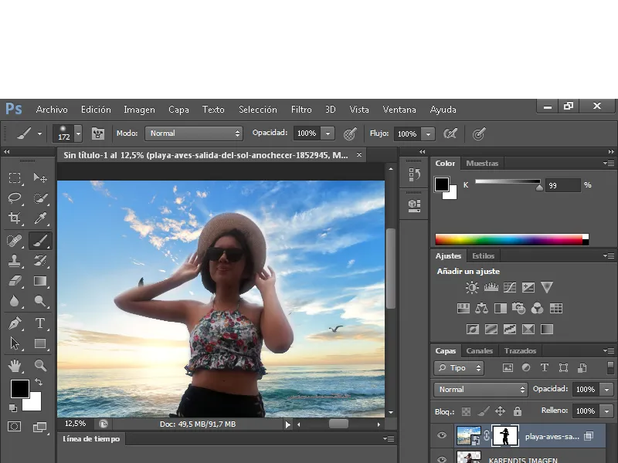
Task: Toggle lock image pixels
Action: 484,411
